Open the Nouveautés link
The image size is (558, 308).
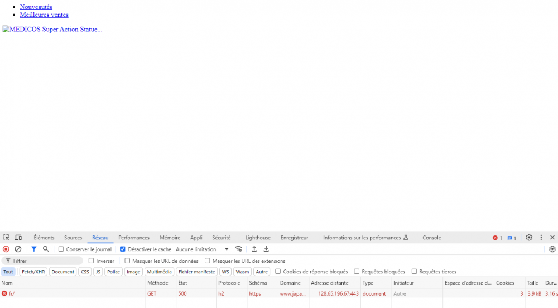[36, 7]
